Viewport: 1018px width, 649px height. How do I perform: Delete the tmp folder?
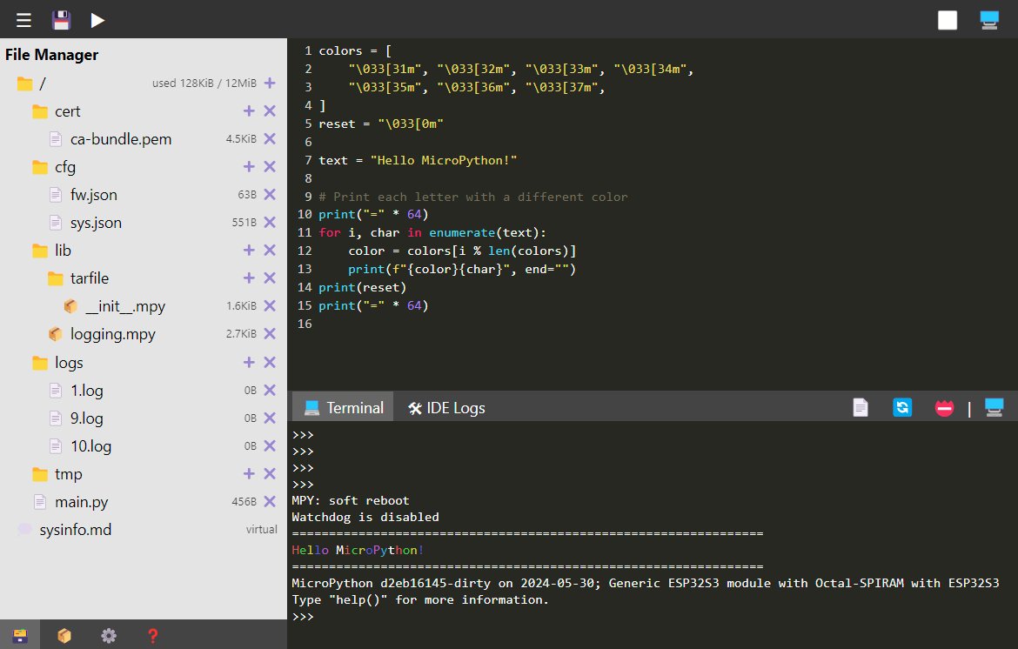[x=270, y=474]
